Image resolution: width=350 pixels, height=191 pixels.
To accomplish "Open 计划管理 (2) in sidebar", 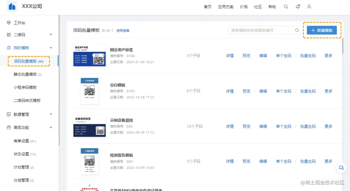I will 24,167.
